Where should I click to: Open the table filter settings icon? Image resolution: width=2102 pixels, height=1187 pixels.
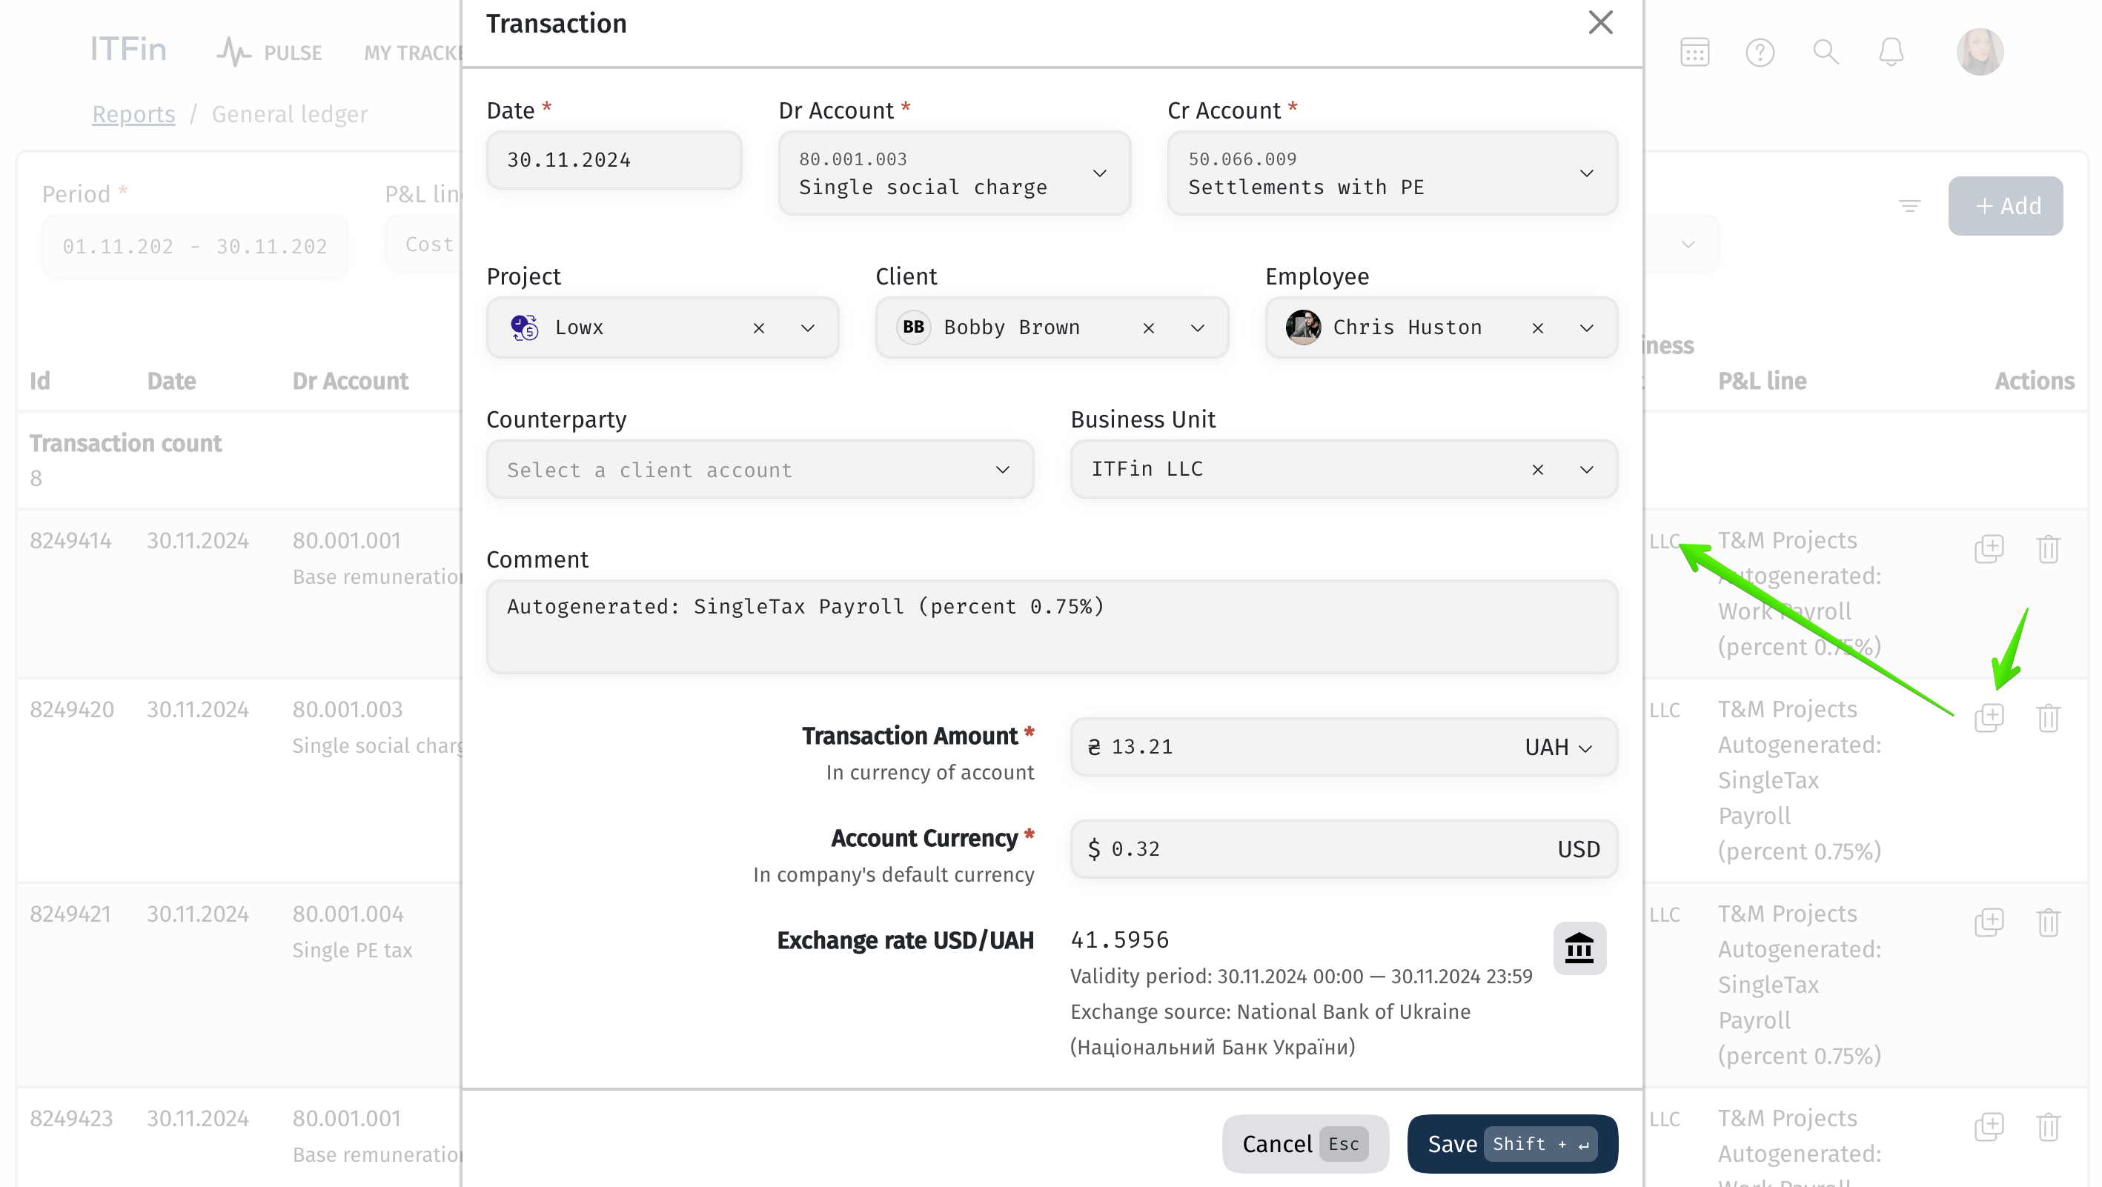click(x=1909, y=205)
